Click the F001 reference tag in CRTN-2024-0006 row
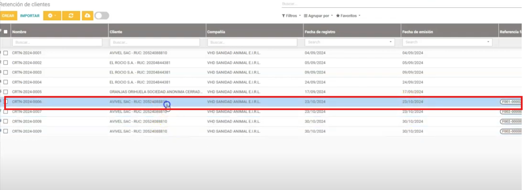Viewport: 523px width, 190px height. tap(511, 102)
